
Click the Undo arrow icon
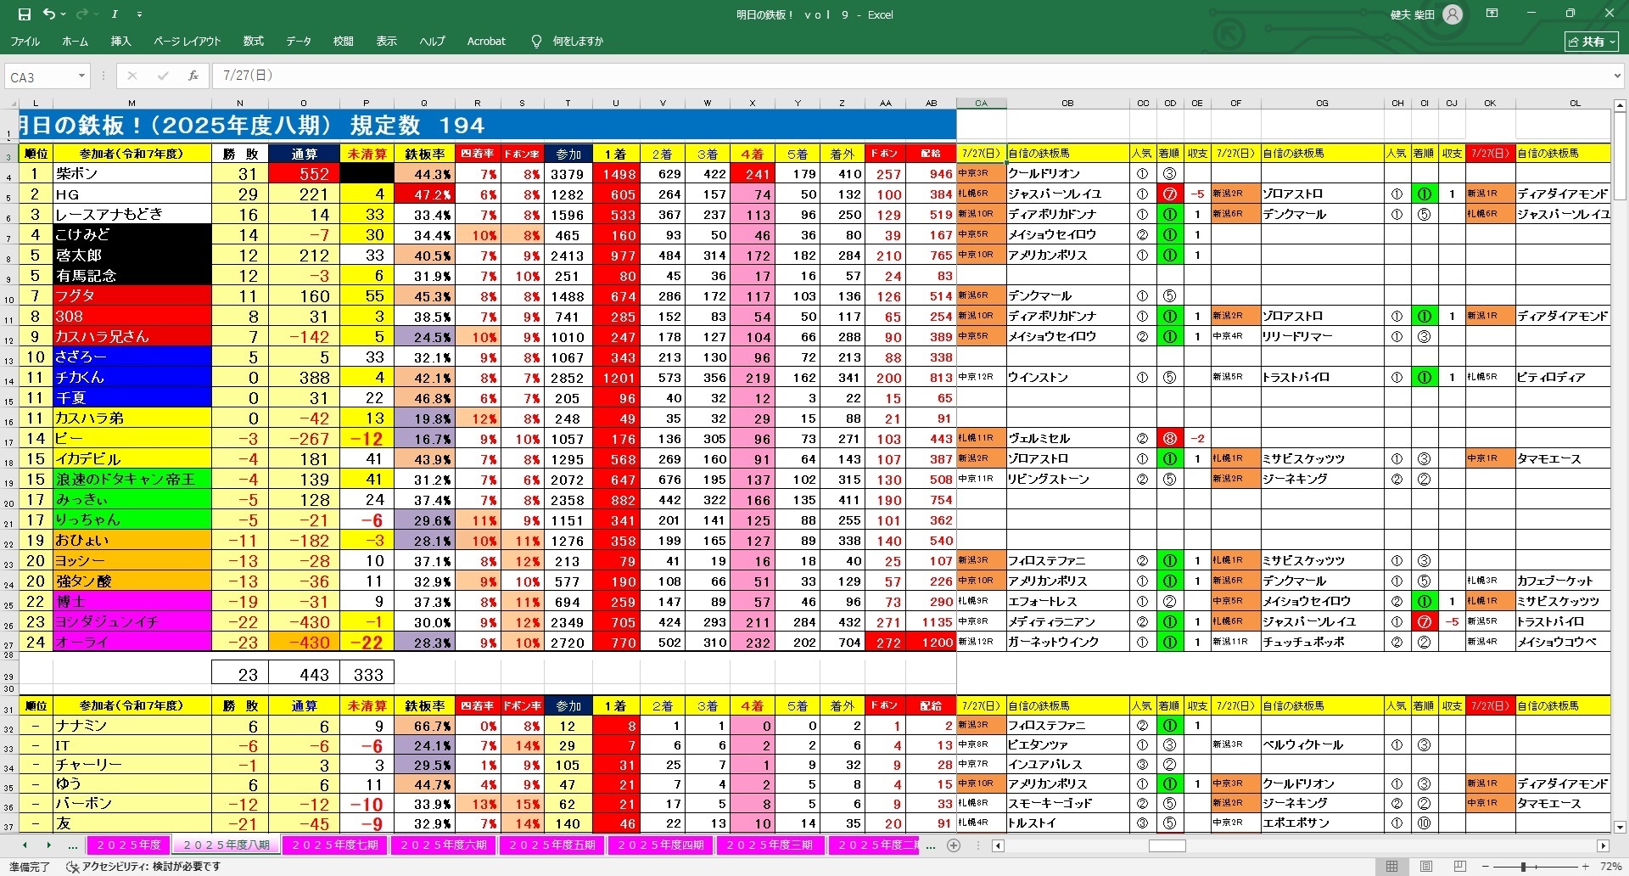pos(49,14)
